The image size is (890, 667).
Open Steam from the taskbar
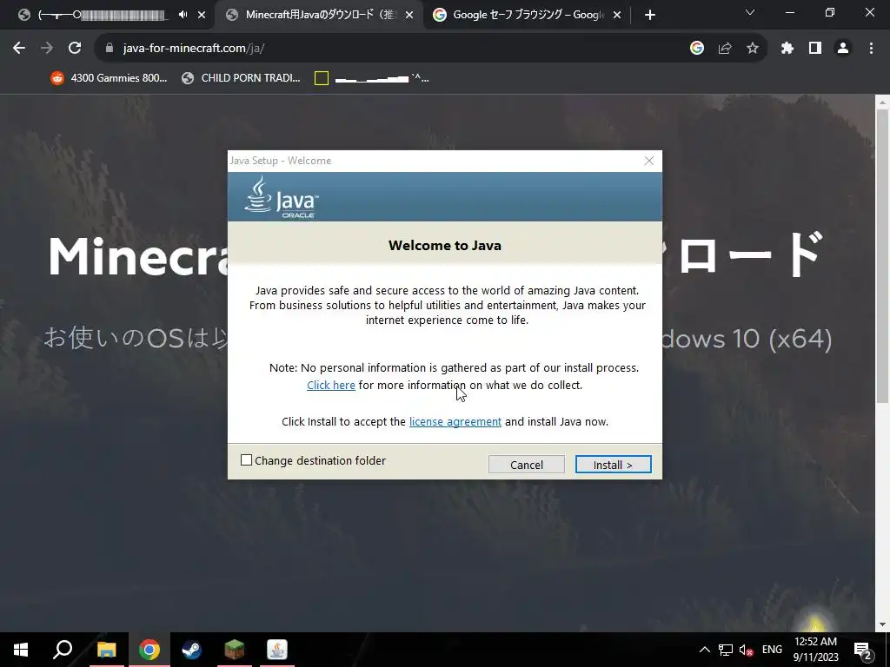[191, 650]
